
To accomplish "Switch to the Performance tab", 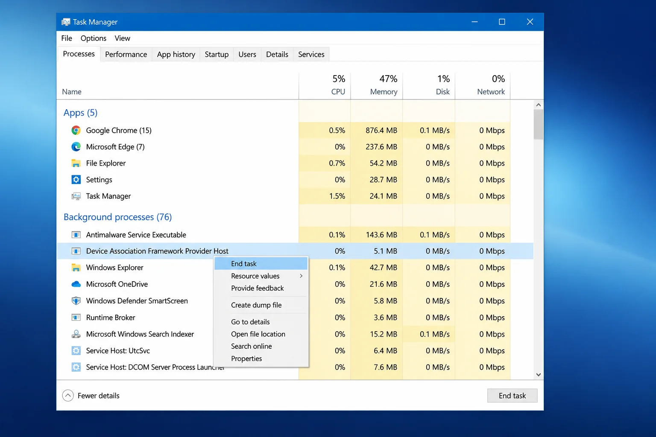I will pos(126,54).
